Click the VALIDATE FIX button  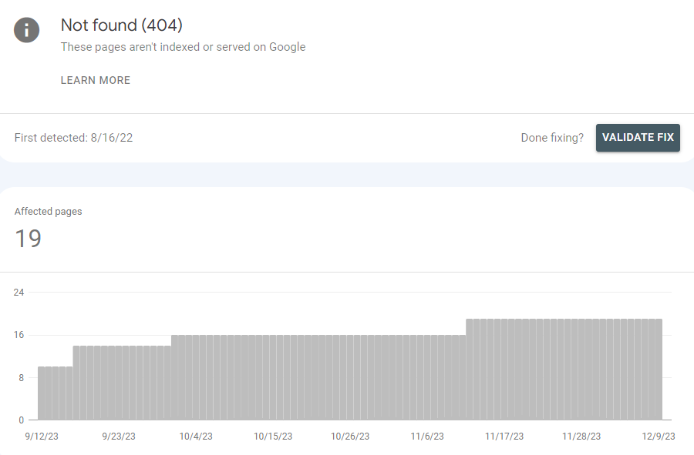pos(638,137)
